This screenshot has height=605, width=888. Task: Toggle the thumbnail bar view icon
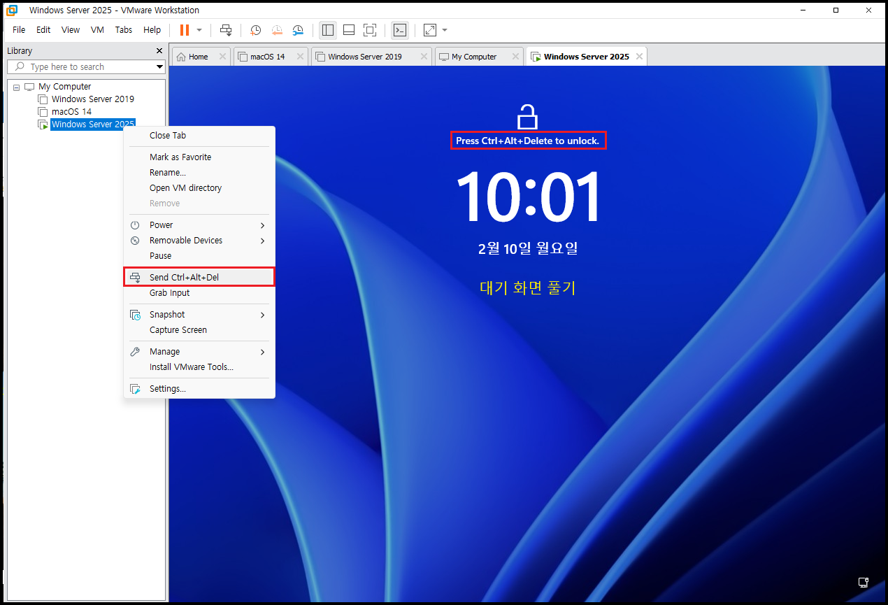pyautogui.click(x=349, y=30)
